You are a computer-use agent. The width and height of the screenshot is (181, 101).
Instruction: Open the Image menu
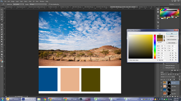(13, 1)
